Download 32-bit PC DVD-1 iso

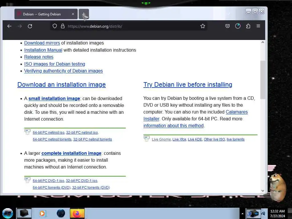coord(82,181)
